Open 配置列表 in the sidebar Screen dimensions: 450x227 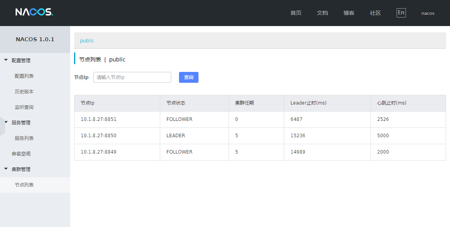24,76
